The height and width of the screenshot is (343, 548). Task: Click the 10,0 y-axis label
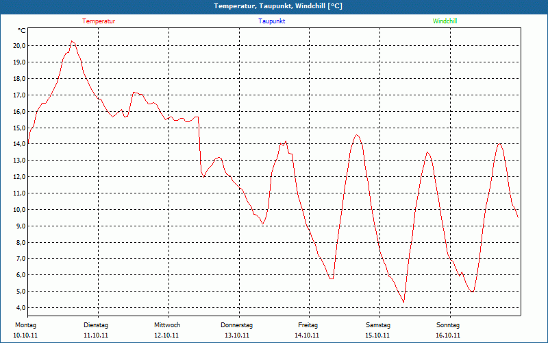coord(19,210)
